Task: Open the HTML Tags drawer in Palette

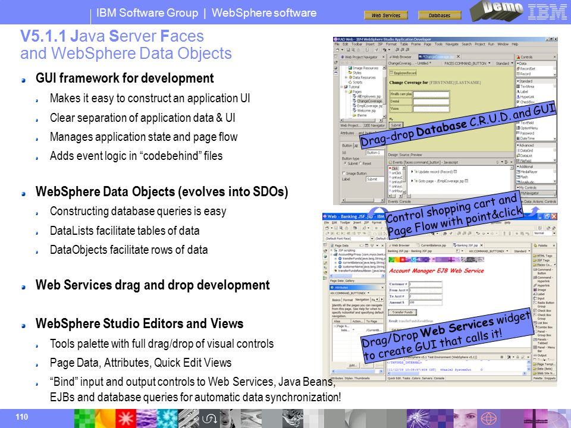Action: (x=544, y=256)
